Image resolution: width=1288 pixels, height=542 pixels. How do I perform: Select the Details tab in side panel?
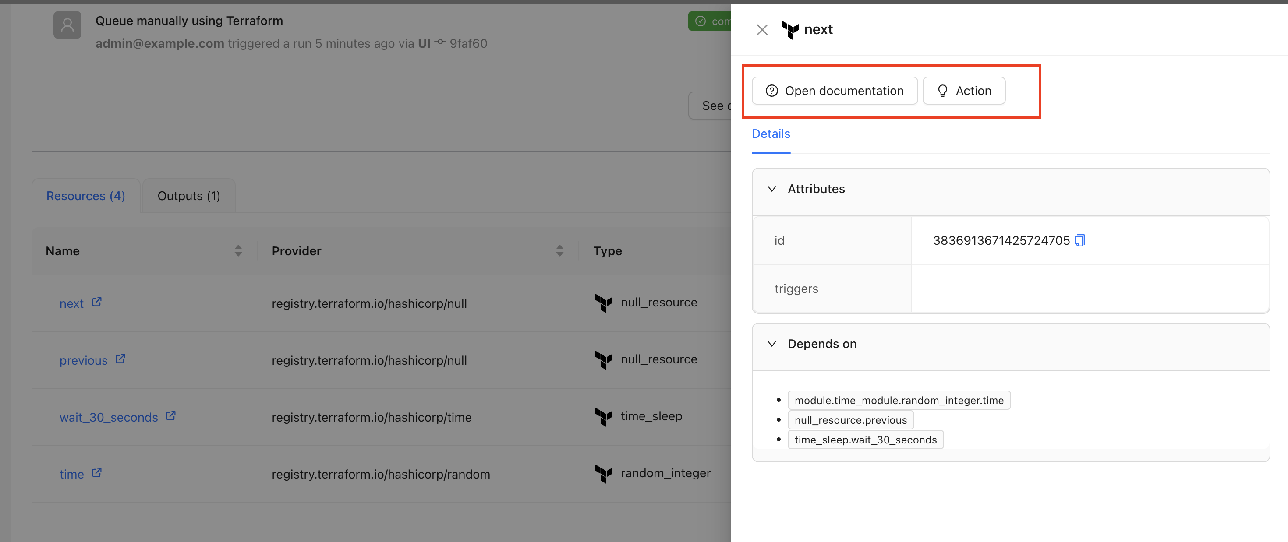771,134
